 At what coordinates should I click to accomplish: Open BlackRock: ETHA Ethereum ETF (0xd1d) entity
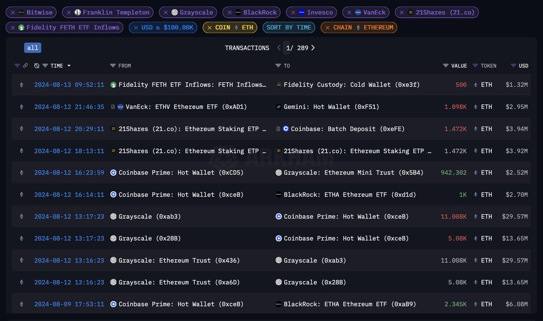350,195
